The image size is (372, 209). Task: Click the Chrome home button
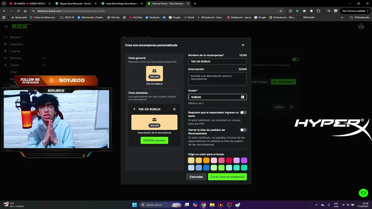25,11
